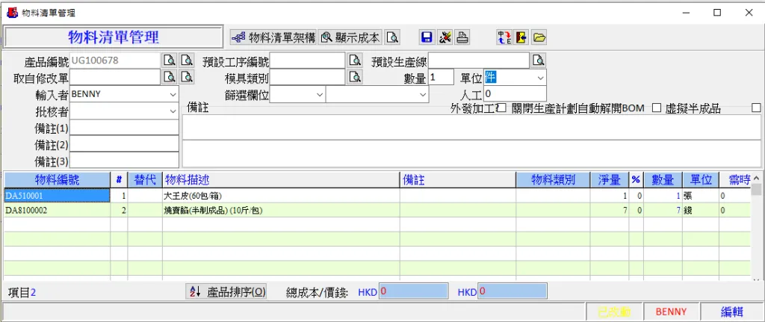
Task: Click the 物料描述 column header
Action: (x=281, y=179)
